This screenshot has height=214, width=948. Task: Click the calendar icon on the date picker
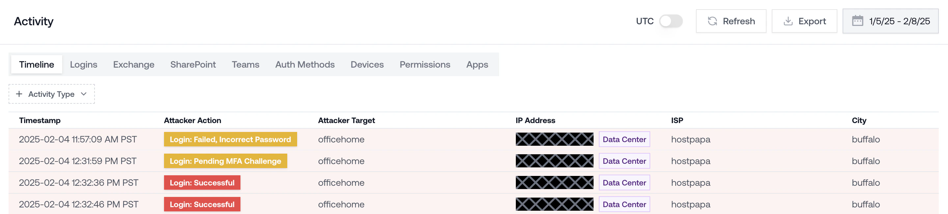[857, 21]
